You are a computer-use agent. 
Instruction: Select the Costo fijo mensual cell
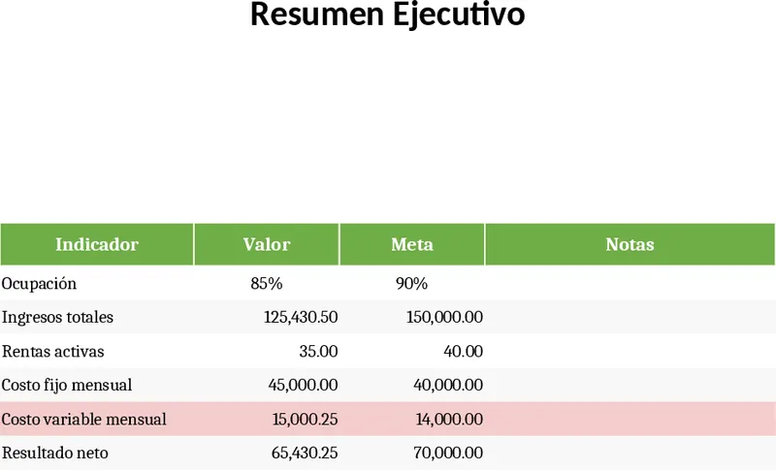pyautogui.click(x=67, y=385)
